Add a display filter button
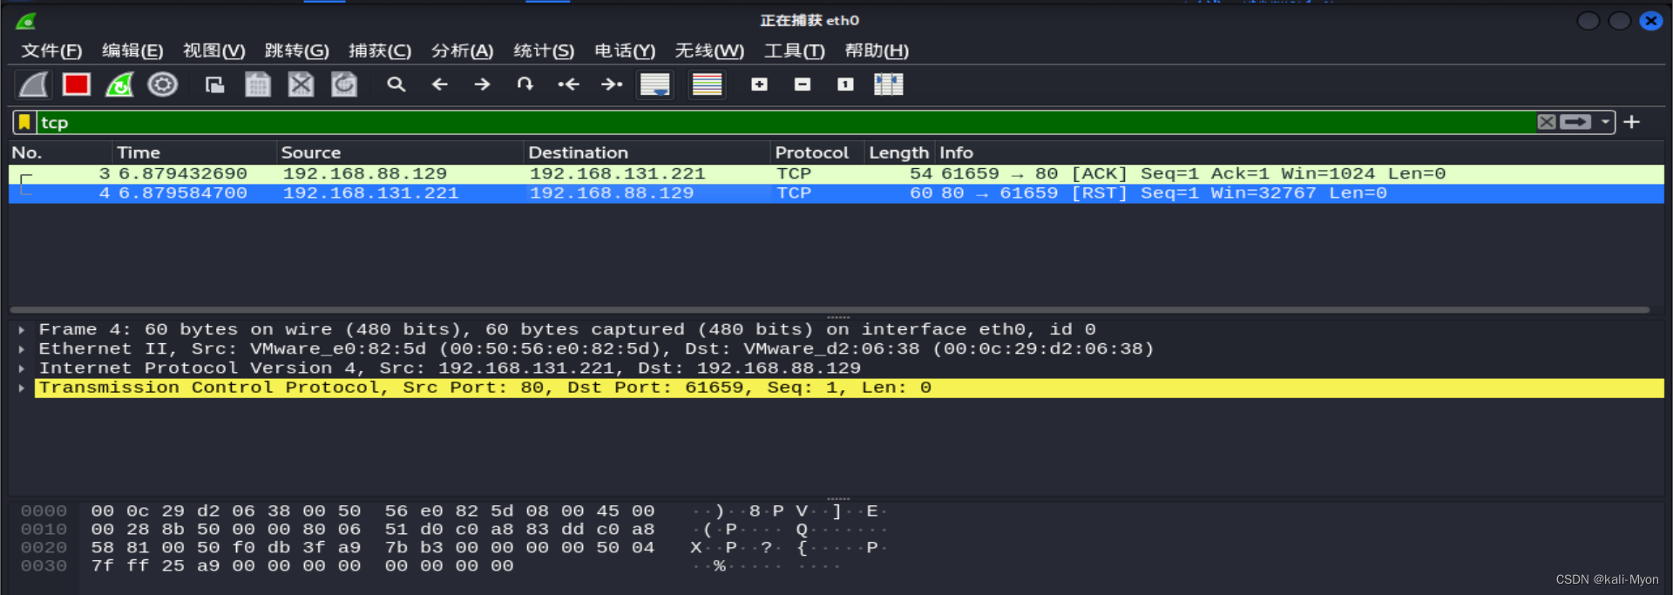 click(1632, 122)
